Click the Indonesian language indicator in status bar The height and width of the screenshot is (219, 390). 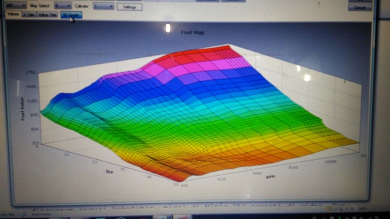click(42, 214)
